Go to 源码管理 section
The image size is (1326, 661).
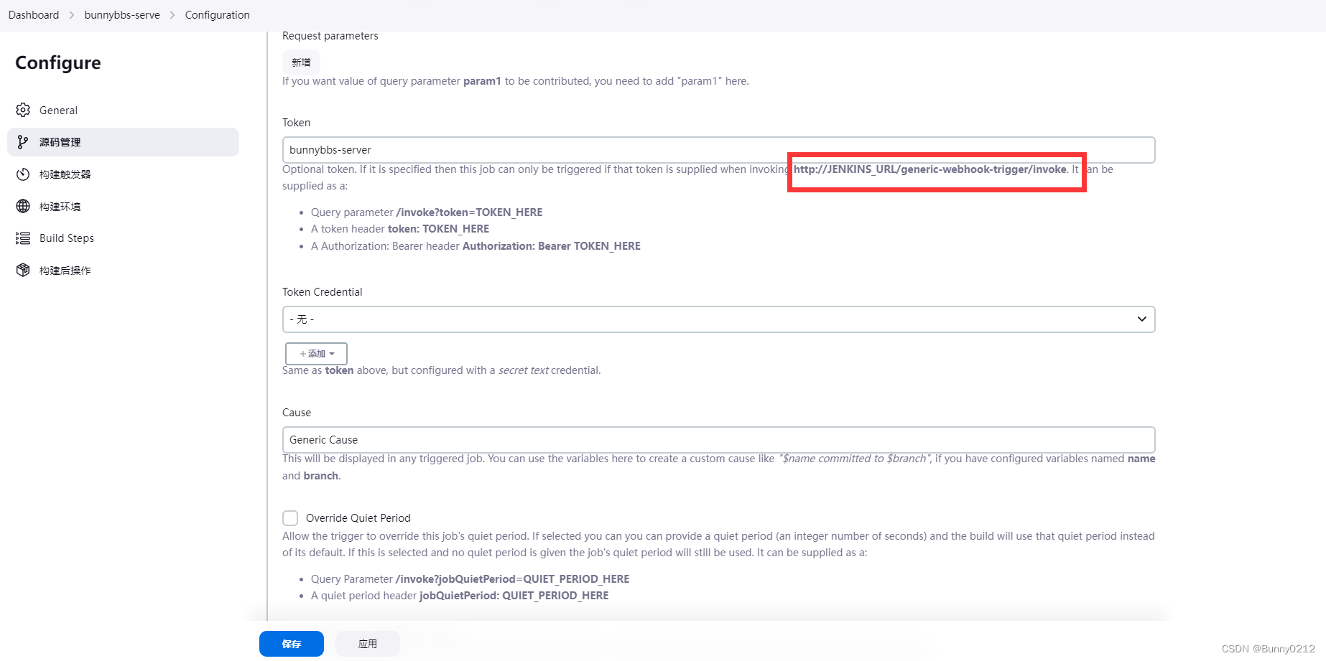(123, 142)
